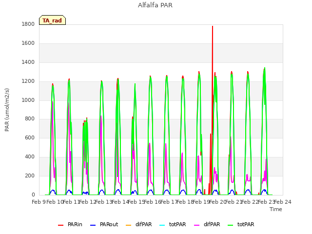Image resolution: width=312 pixels, height=234 pixels.
Task: Click the Alfalfa PAR chart title
Action: (155, 5)
